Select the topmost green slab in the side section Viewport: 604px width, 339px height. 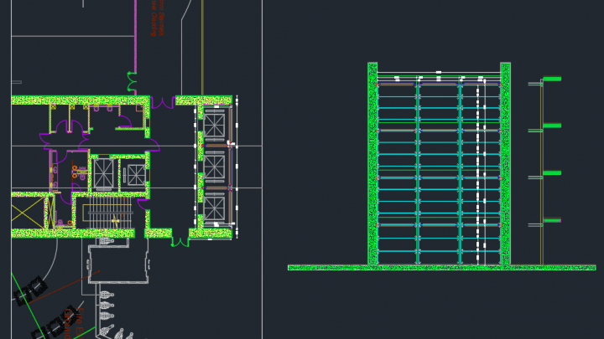(x=552, y=80)
